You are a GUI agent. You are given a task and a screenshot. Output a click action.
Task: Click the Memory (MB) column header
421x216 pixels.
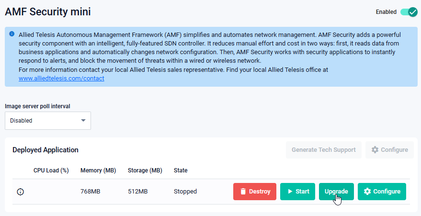click(98, 171)
